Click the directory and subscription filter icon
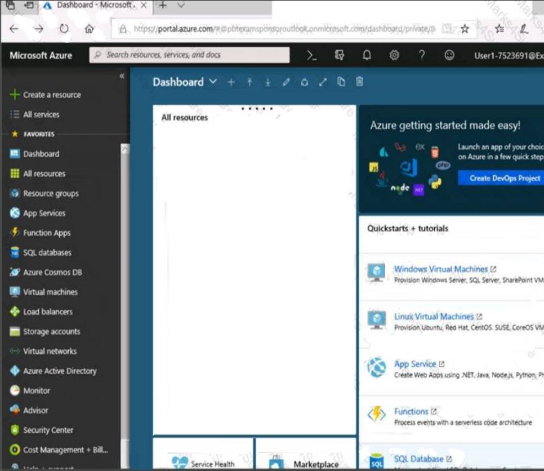 tap(339, 55)
